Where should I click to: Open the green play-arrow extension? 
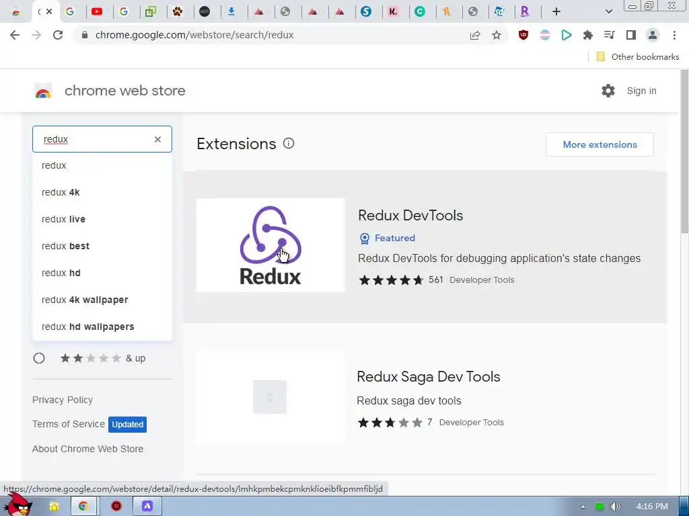pyautogui.click(x=567, y=35)
